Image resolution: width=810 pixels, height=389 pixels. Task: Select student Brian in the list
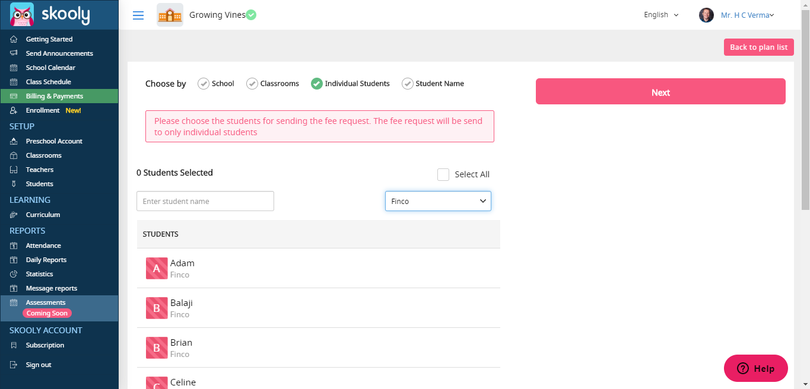[319, 347]
